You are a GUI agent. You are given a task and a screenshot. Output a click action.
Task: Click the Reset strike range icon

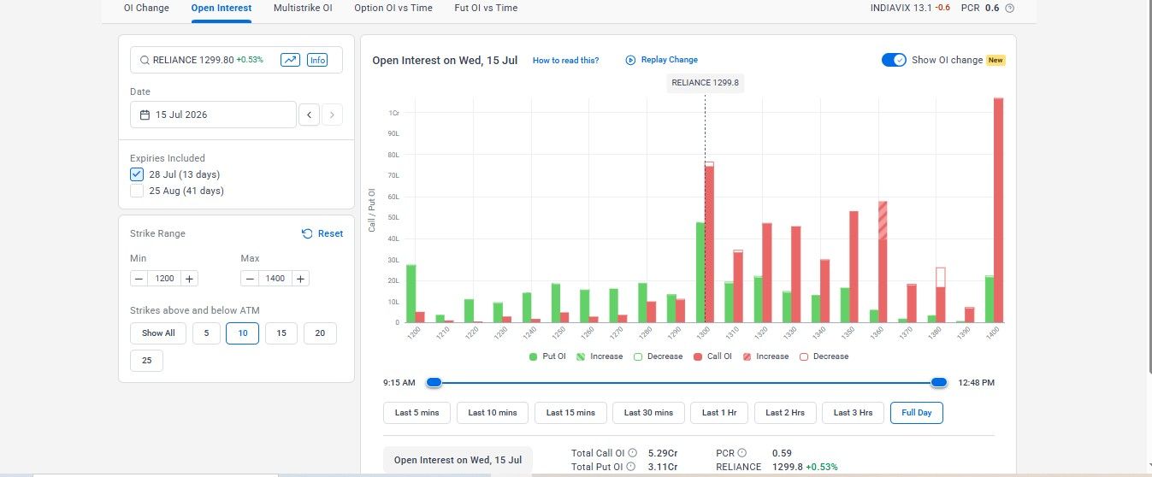[307, 233]
